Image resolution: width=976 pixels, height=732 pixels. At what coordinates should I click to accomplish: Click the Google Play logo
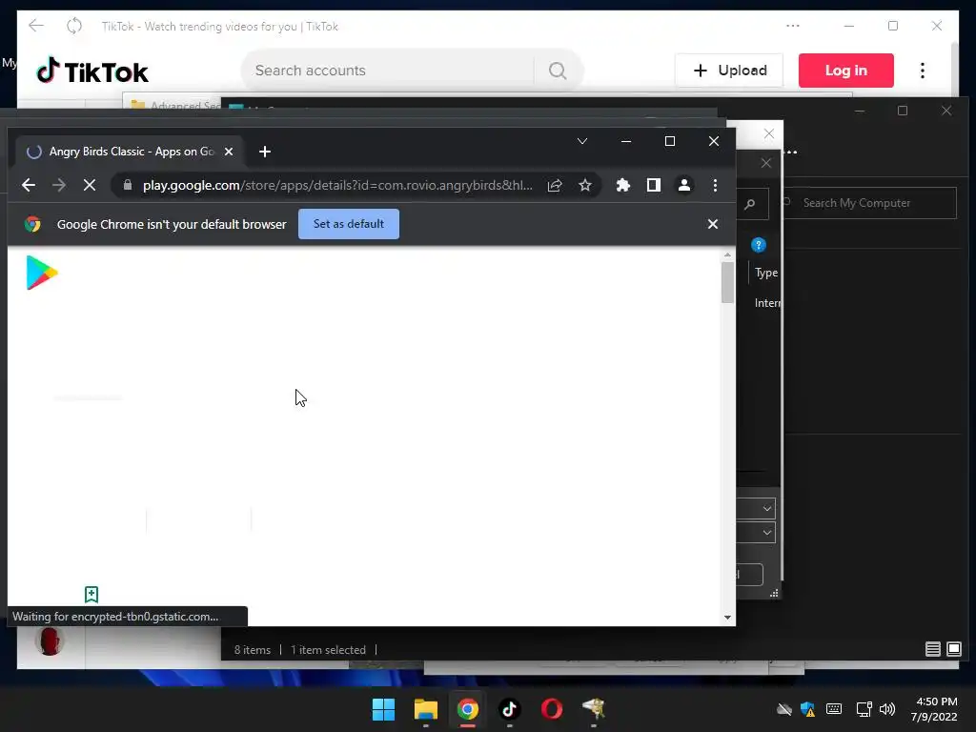point(41,273)
